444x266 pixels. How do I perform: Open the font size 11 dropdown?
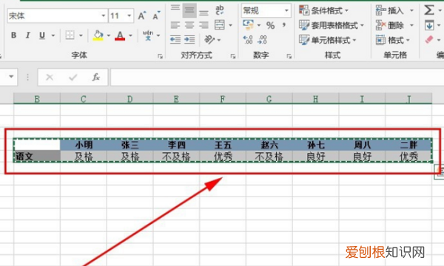(x=129, y=16)
